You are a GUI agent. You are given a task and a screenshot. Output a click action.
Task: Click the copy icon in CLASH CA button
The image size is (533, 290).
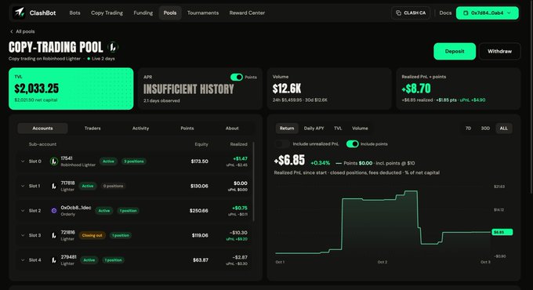(398, 13)
